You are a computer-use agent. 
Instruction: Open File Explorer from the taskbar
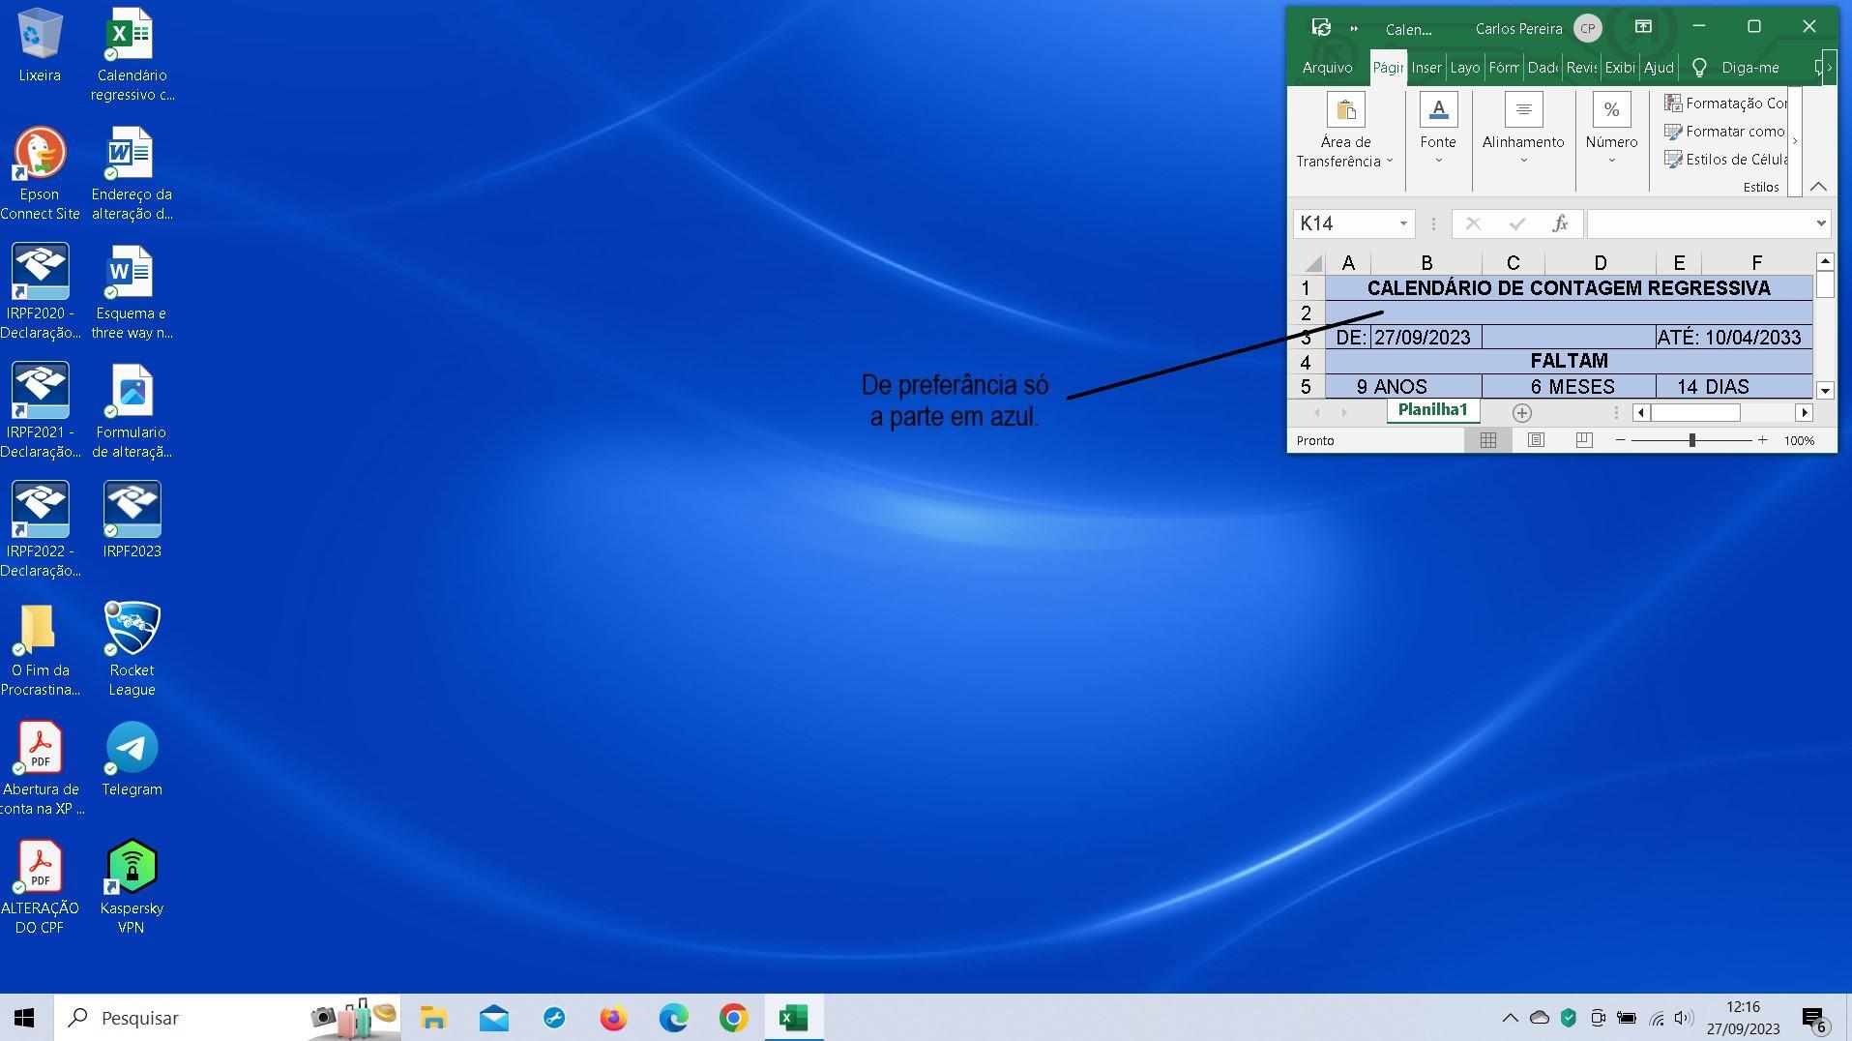(x=433, y=1018)
